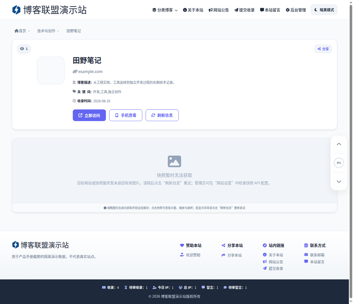Image resolution: width=353 pixels, height=304 pixels.
Task: Open 技术与创作 breadcrumb link
Action: point(46,31)
